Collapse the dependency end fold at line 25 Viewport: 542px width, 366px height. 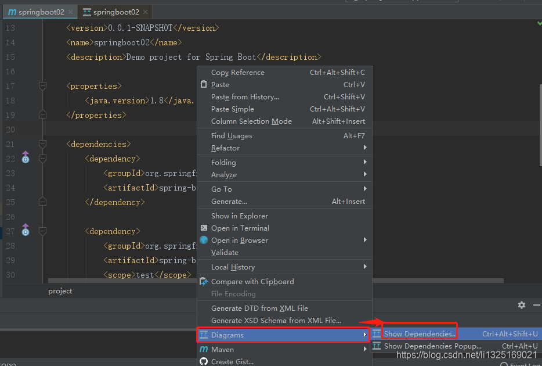pyautogui.click(x=42, y=202)
